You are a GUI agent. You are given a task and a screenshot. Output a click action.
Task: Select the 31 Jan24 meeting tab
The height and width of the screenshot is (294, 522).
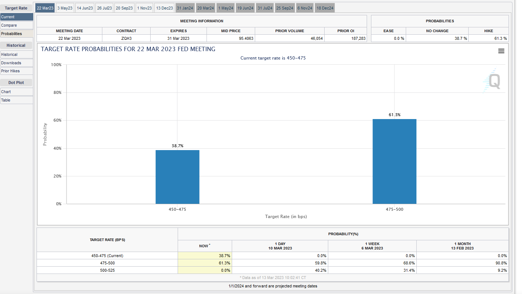185,8
